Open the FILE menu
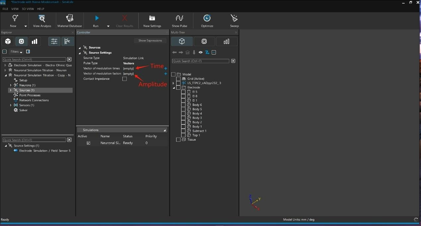 (x=5, y=9)
